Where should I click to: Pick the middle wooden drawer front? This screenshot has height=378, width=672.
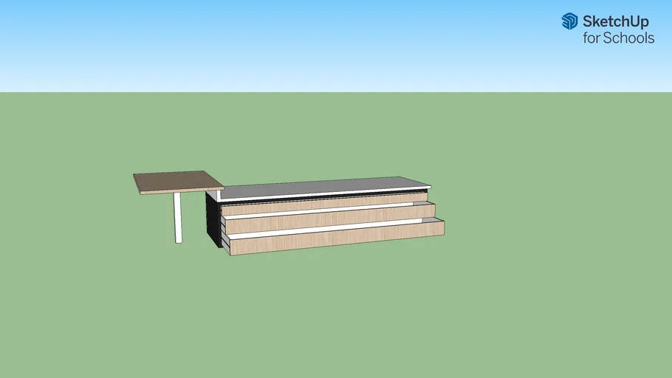(x=325, y=219)
